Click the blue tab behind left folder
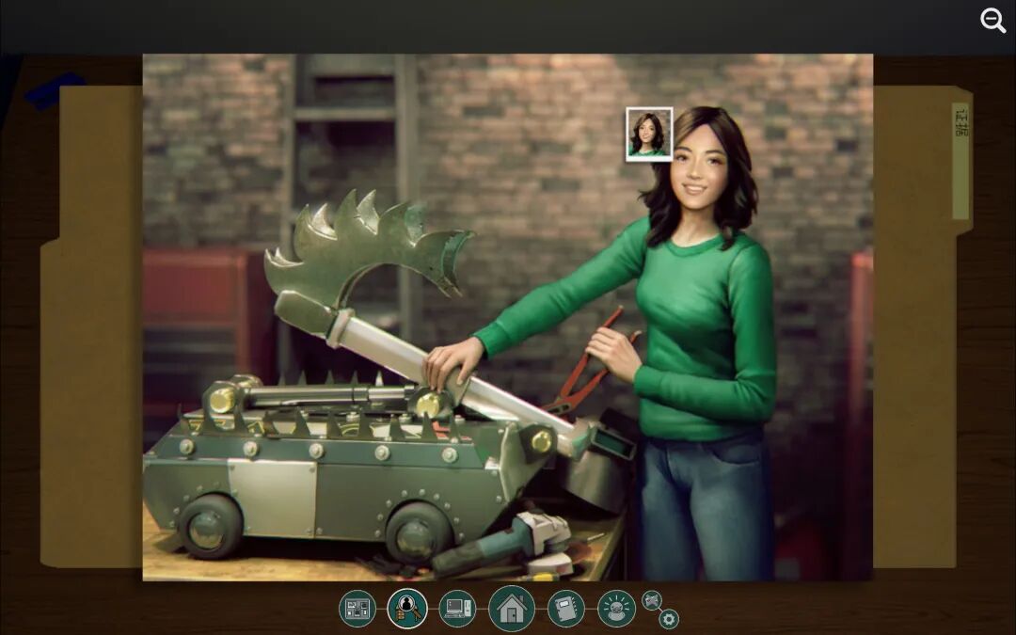The height and width of the screenshot is (635, 1016). [56, 90]
